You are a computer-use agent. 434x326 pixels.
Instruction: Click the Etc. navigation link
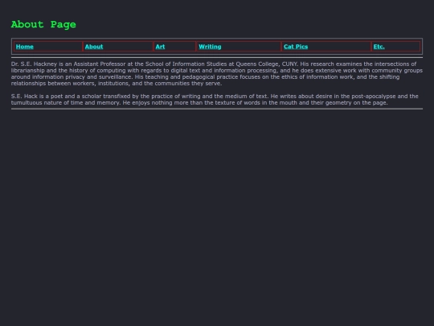(x=379, y=47)
